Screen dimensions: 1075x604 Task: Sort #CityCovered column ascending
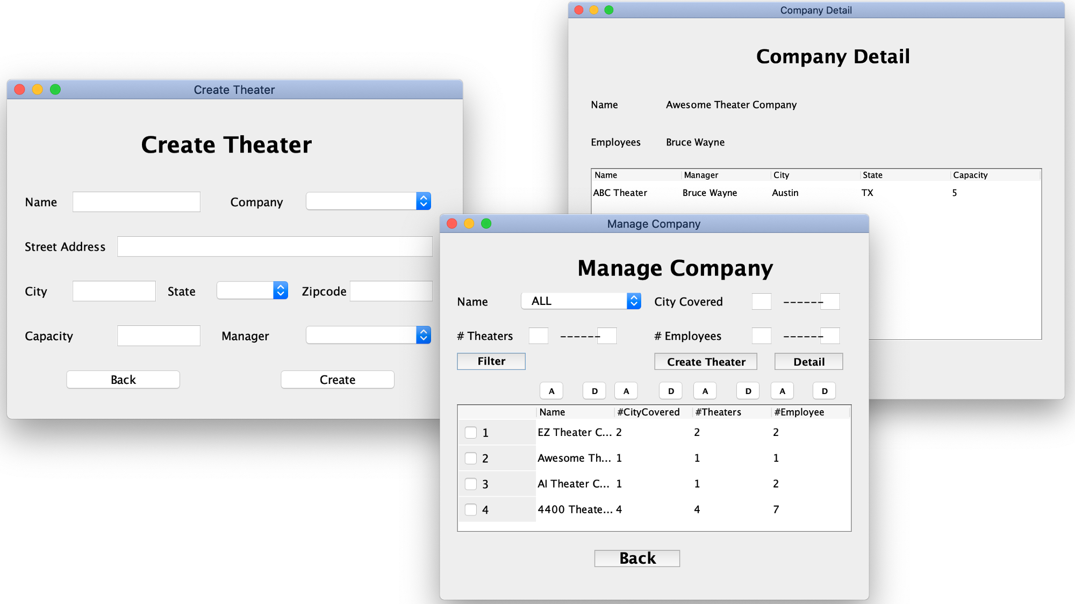pos(626,391)
